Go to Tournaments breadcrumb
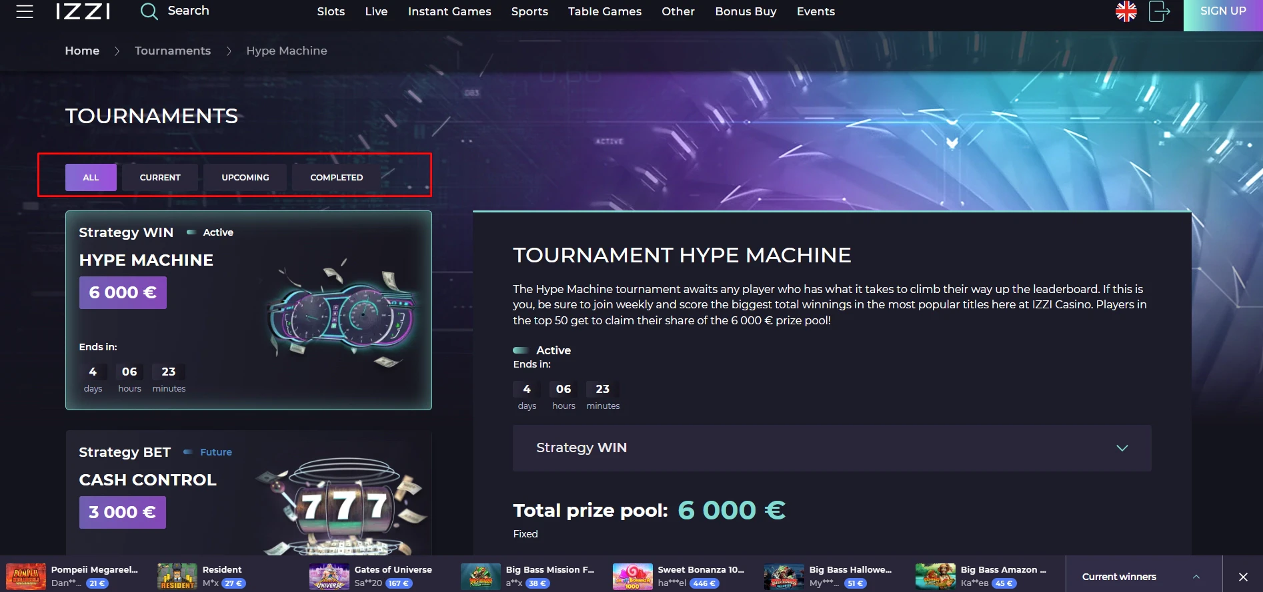Viewport: 1263px width, 592px height. [173, 51]
